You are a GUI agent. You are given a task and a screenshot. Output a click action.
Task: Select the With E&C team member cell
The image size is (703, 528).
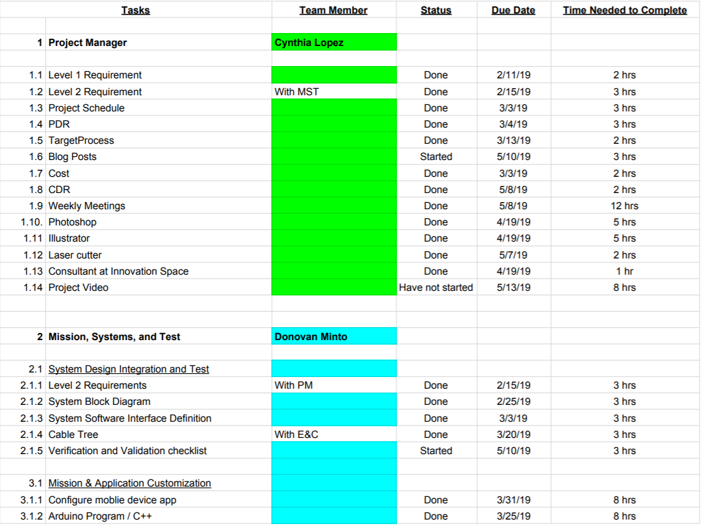(334, 434)
